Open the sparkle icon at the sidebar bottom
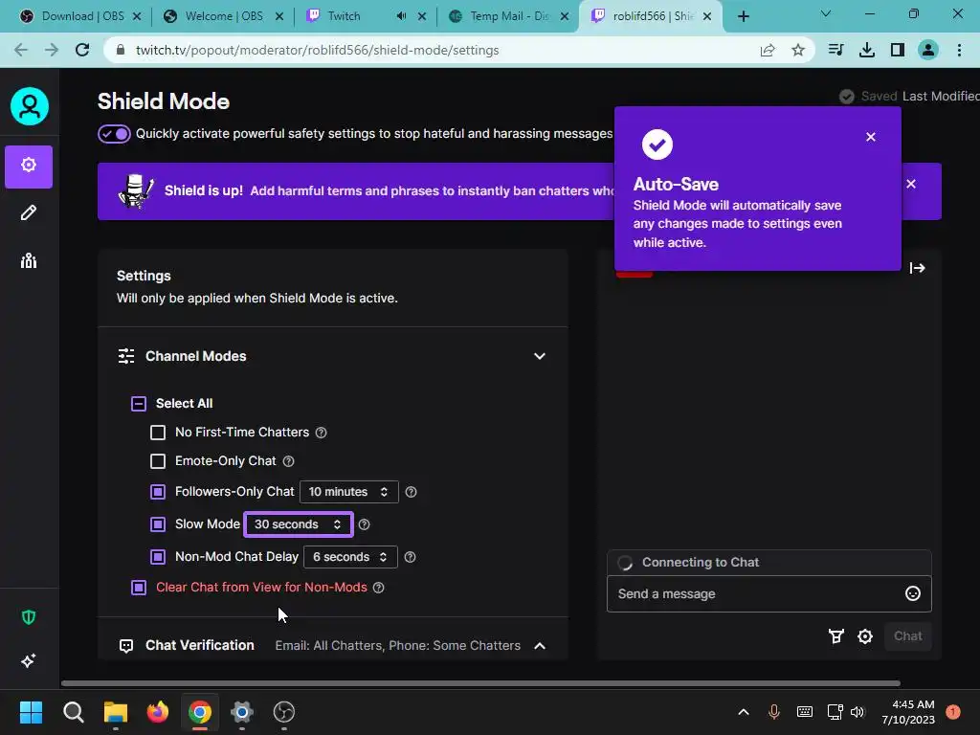Screen dimensions: 980x735 29,660
